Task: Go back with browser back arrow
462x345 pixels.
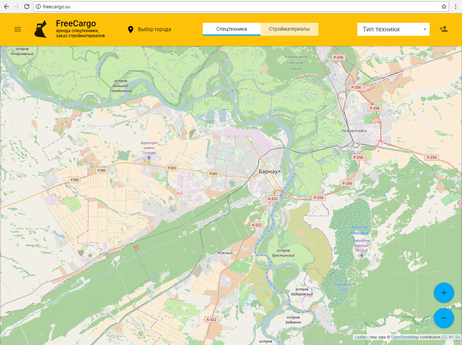Action: (6, 7)
